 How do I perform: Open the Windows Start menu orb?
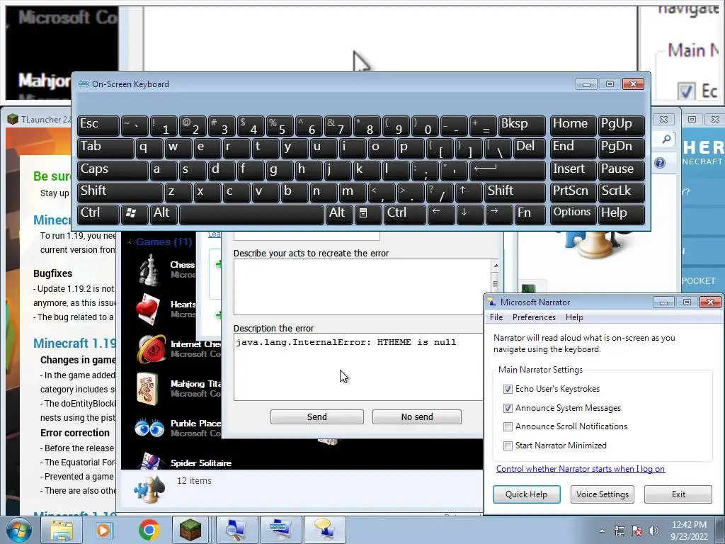point(19,530)
